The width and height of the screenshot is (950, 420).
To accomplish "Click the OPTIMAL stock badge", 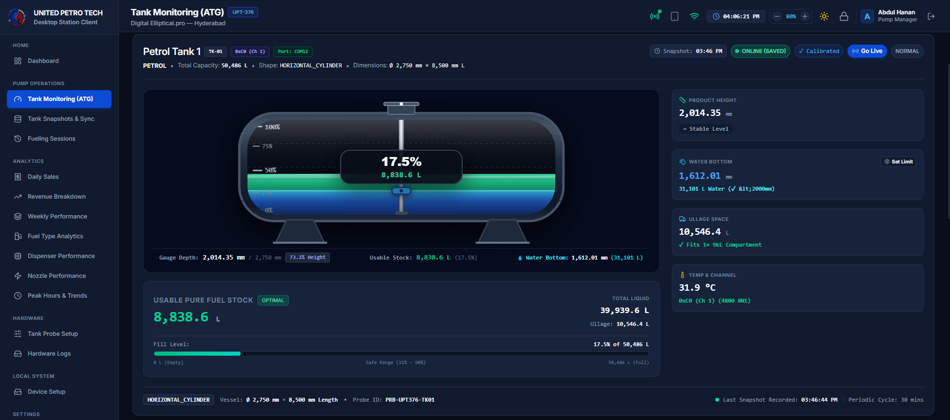I will (x=273, y=300).
